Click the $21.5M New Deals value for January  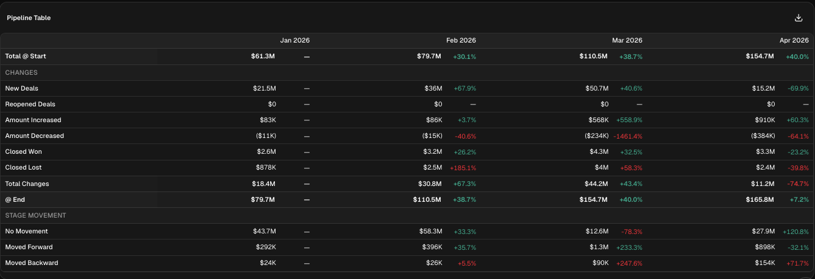(x=265, y=88)
